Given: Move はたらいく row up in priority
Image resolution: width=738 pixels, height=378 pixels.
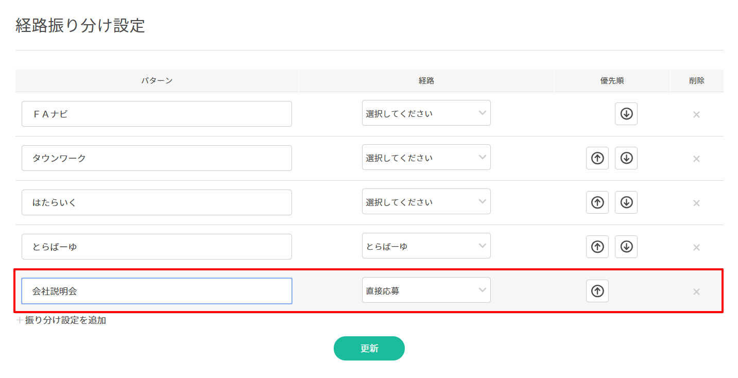Looking at the screenshot, I should click(597, 202).
